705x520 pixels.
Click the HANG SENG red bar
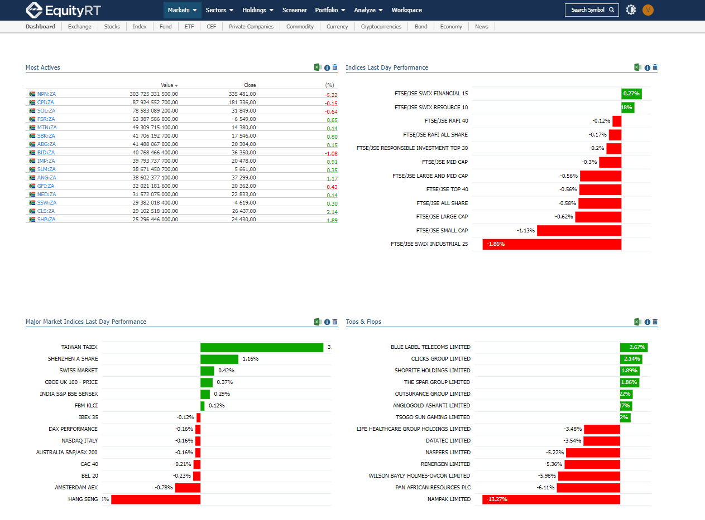tap(156, 499)
